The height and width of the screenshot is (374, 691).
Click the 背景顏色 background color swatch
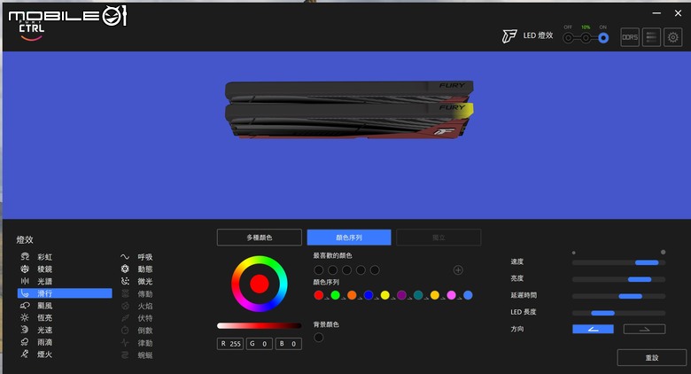(x=319, y=338)
